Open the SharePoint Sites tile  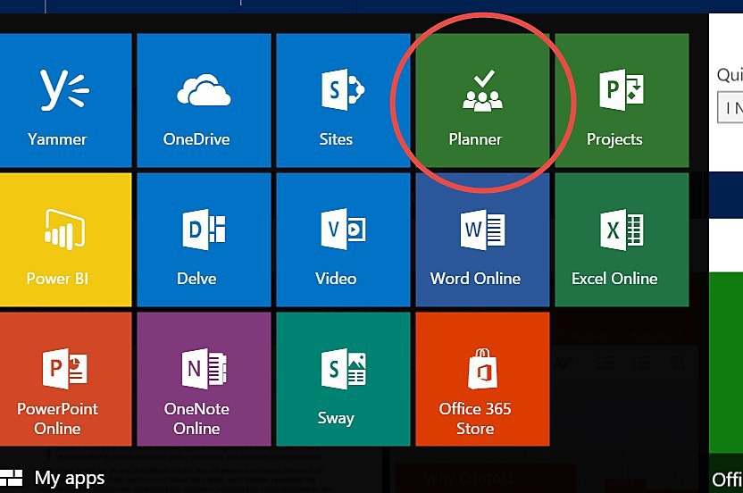tap(336, 100)
